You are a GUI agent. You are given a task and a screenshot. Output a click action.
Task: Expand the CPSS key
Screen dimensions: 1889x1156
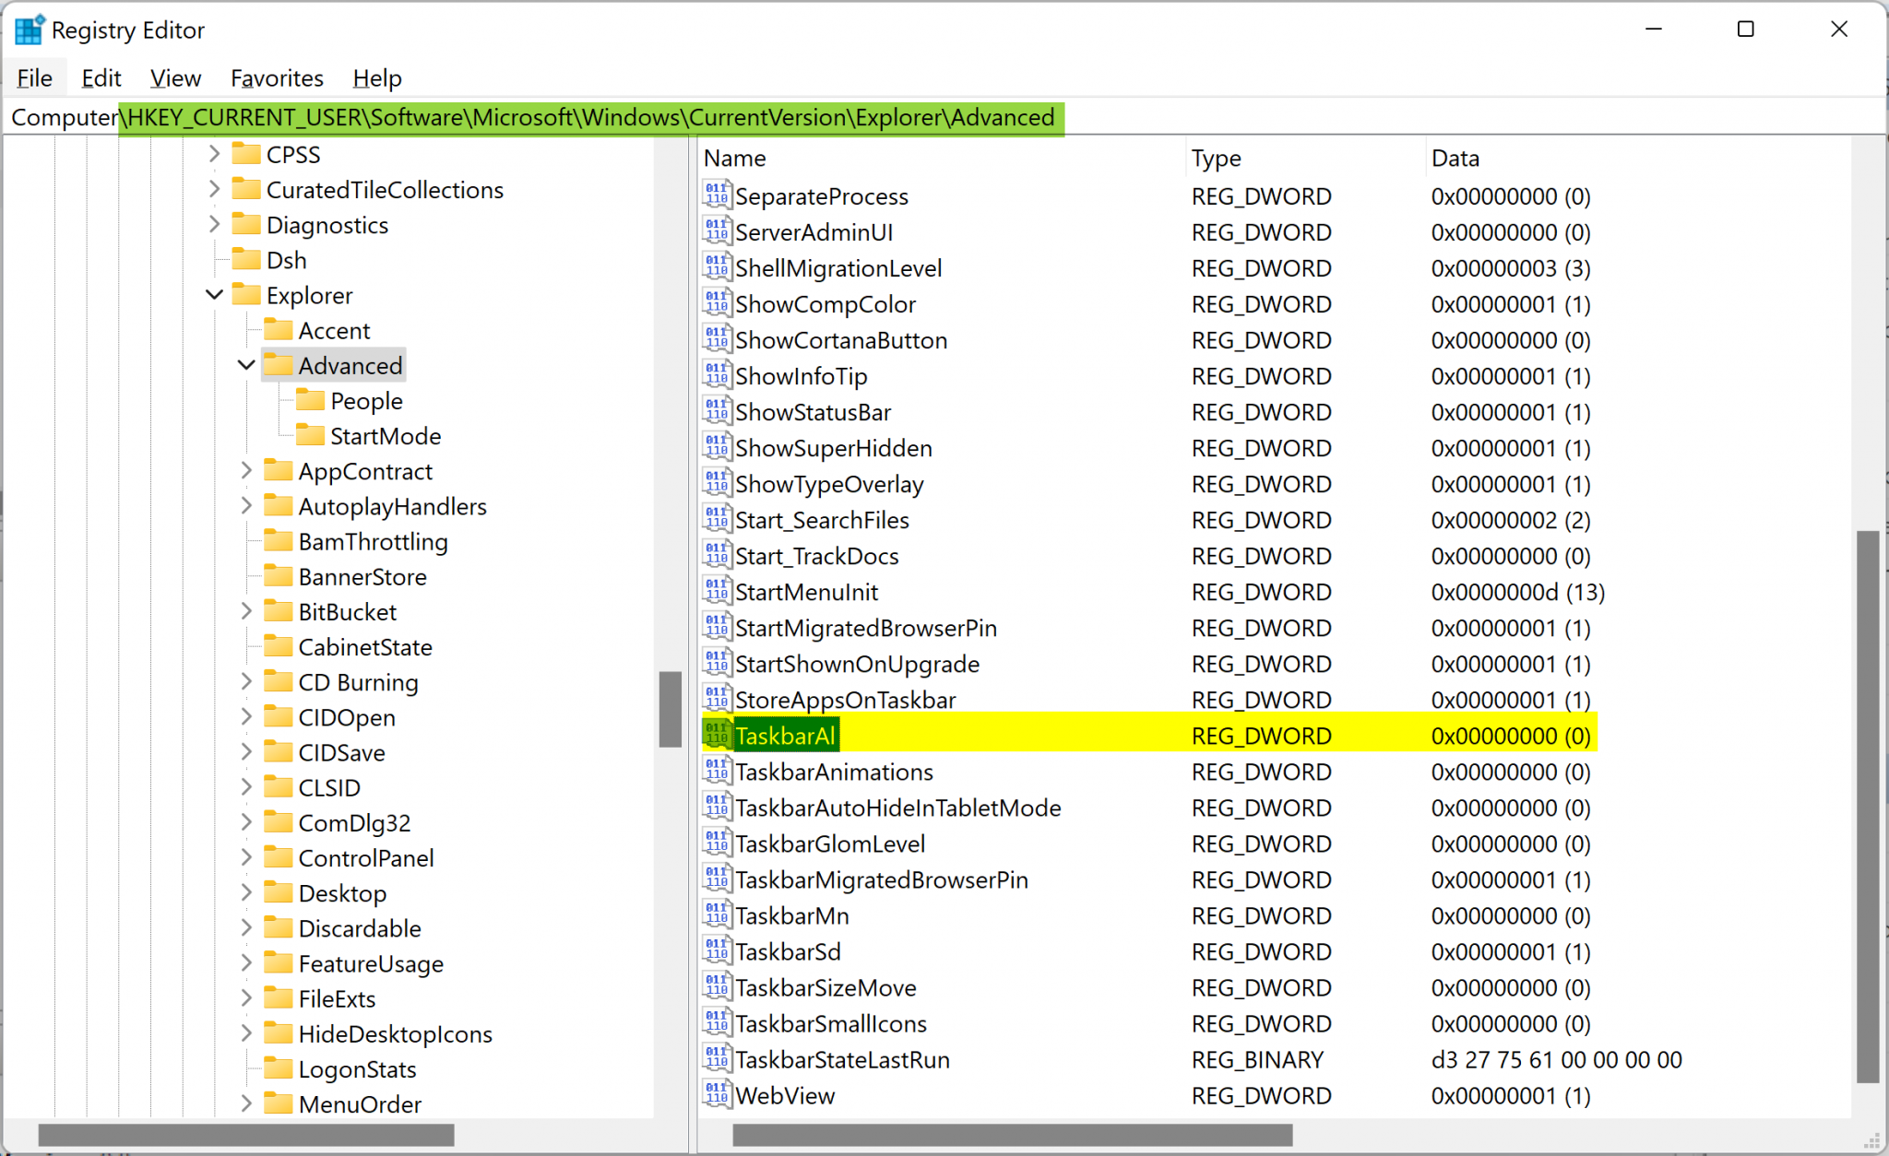(x=214, y=154)
